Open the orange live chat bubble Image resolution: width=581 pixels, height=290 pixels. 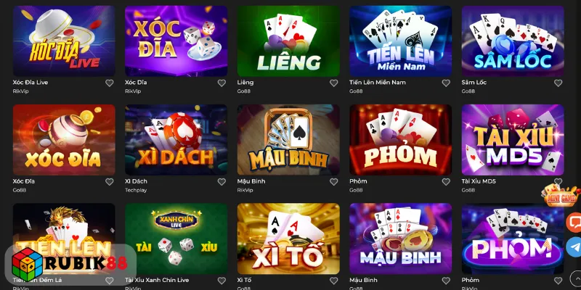coord(574,223)
